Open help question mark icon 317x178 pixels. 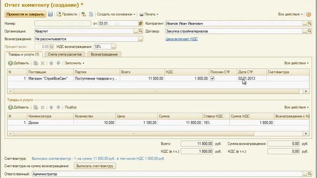[309, 14]
